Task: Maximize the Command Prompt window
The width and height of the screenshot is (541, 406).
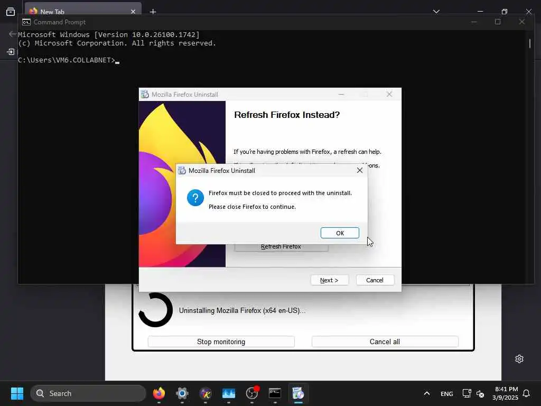Action: coord(498,22)
